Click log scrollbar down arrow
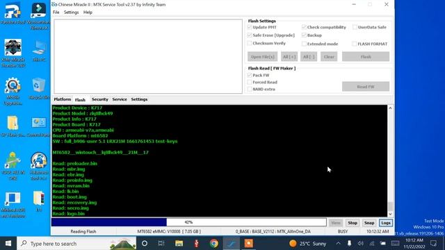This screenshot has width=445, height=250. (x=390, y=214)
